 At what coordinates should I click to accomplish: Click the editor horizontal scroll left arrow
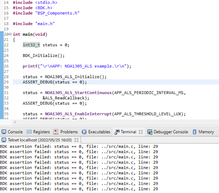pyautogui.click(x=15, y=122)
